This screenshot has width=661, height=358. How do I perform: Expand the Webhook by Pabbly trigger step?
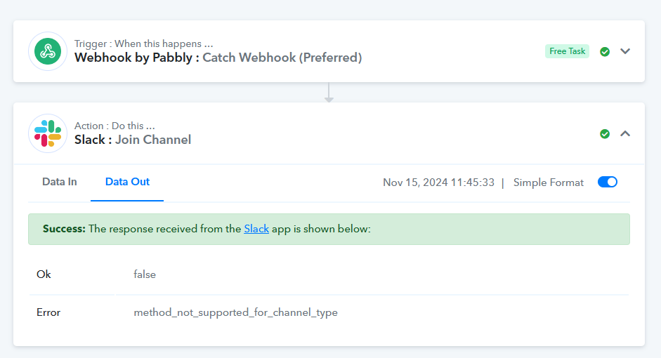(x=625, y=51)
